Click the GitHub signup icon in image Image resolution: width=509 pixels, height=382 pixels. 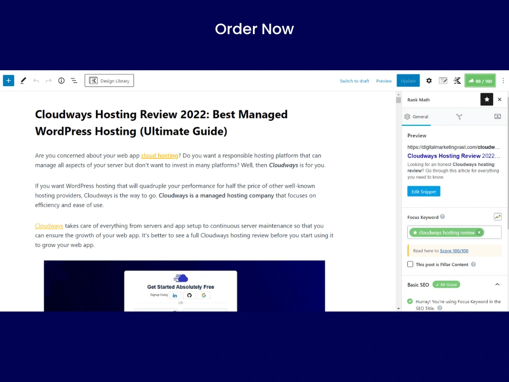pos(189,295)
